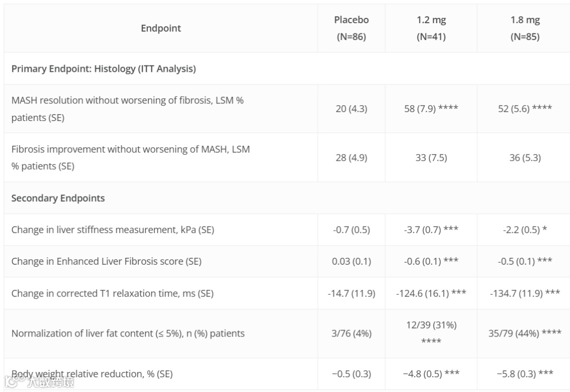570x392 pixels.
Task: Click the 58 (7.9) MASH resolution cell
Action: click(x=431, y=109)
